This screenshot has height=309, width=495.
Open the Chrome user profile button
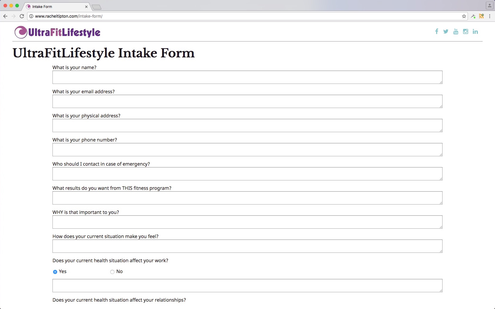coord(490,6)
